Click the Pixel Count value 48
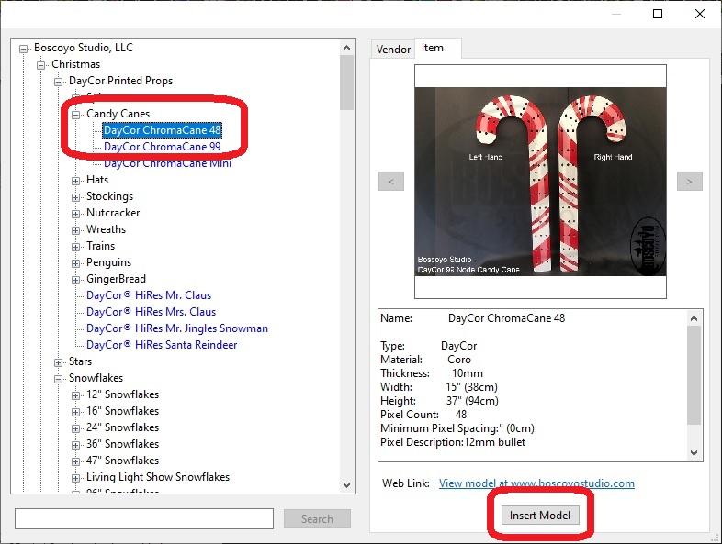This screenshot has height=544, width=722. pyautogui.click(x=461, y=415)
